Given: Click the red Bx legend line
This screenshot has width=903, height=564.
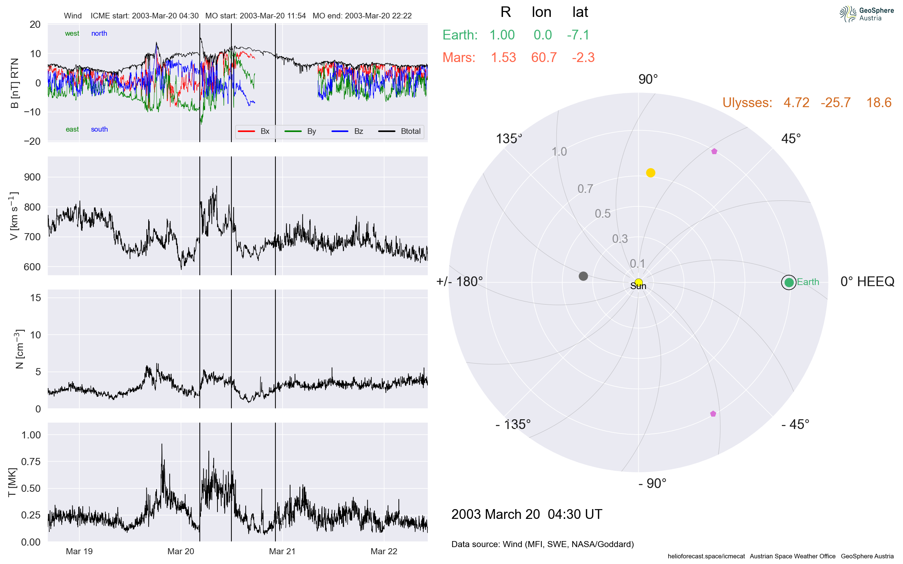Looking at the screenshot, I should click(x=246, y=131).
